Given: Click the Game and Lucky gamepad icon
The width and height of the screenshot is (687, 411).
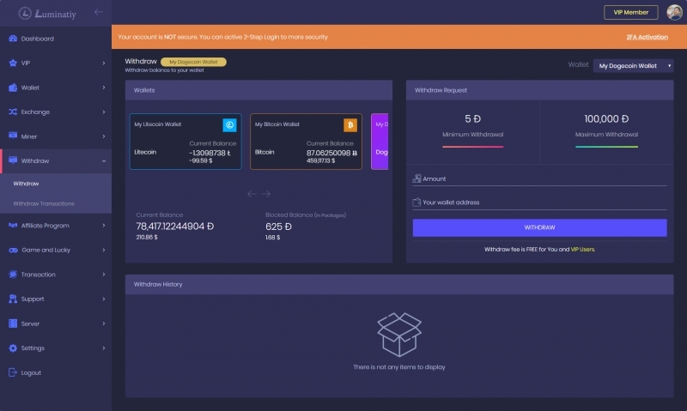Looking at the screenshot, I should 13,250.
